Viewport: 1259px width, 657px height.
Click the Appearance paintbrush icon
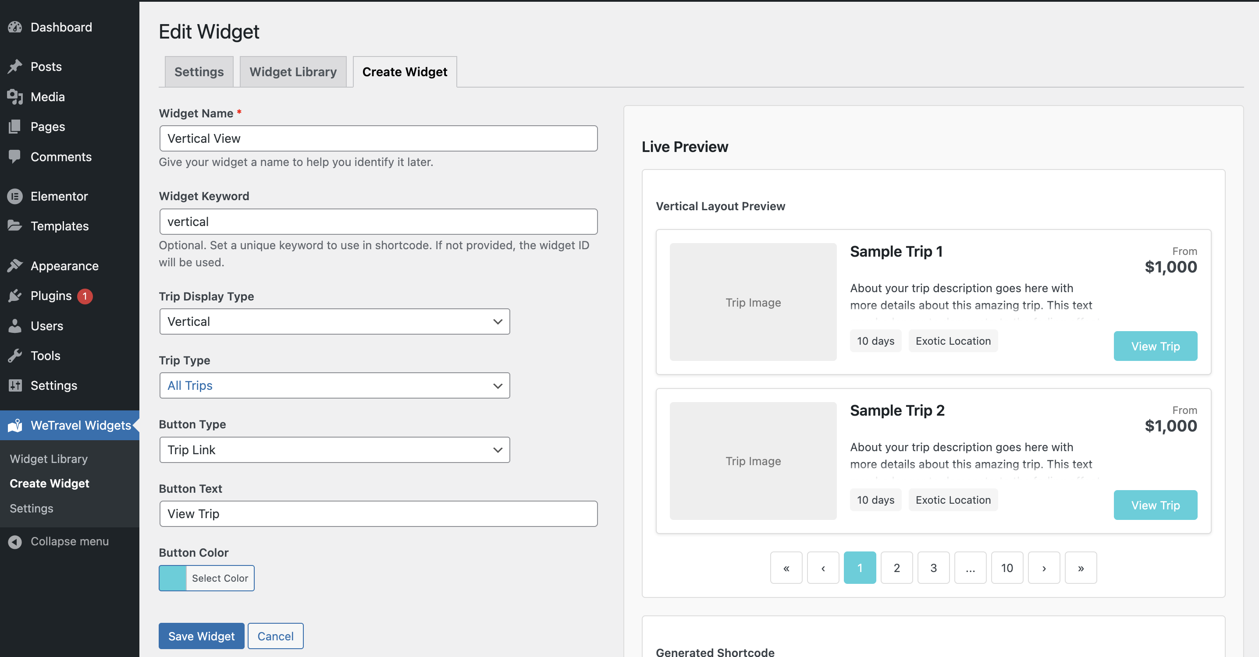click(x=15, y=265)
